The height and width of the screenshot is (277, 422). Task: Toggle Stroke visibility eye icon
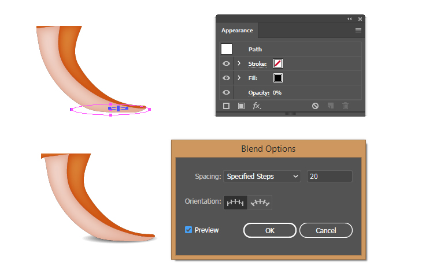click(x=227, y=63)
